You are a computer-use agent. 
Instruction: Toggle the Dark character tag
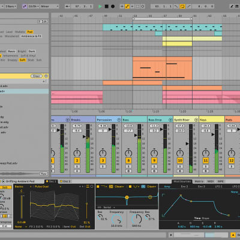pos(32,52)
